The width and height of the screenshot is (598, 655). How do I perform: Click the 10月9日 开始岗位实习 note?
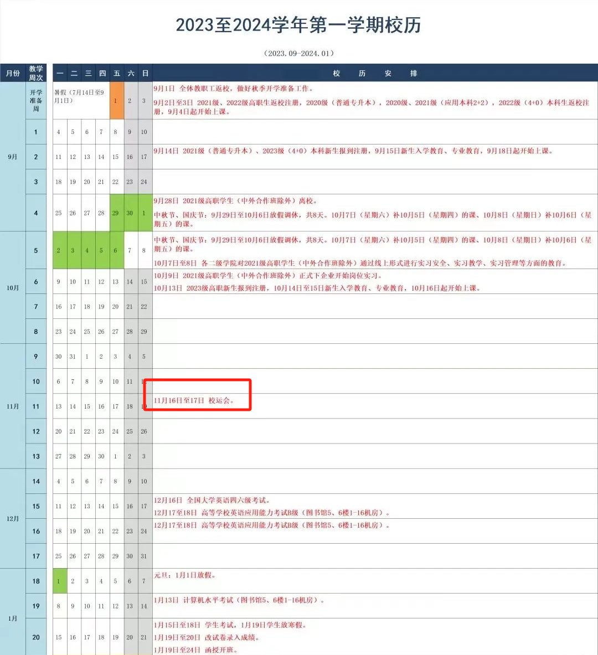268,276
